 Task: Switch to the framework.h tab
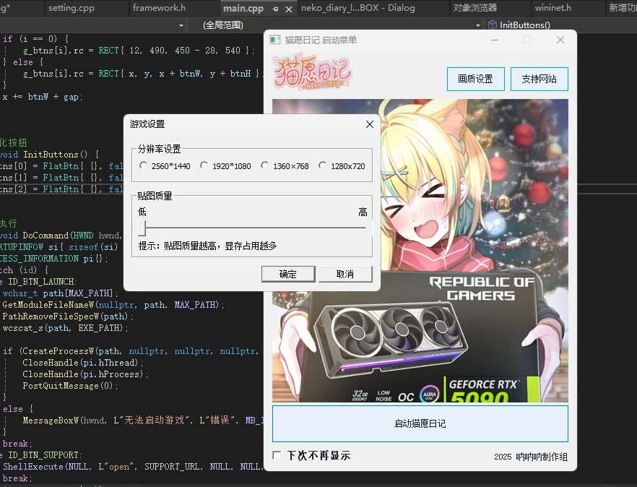tap(159, 8)
